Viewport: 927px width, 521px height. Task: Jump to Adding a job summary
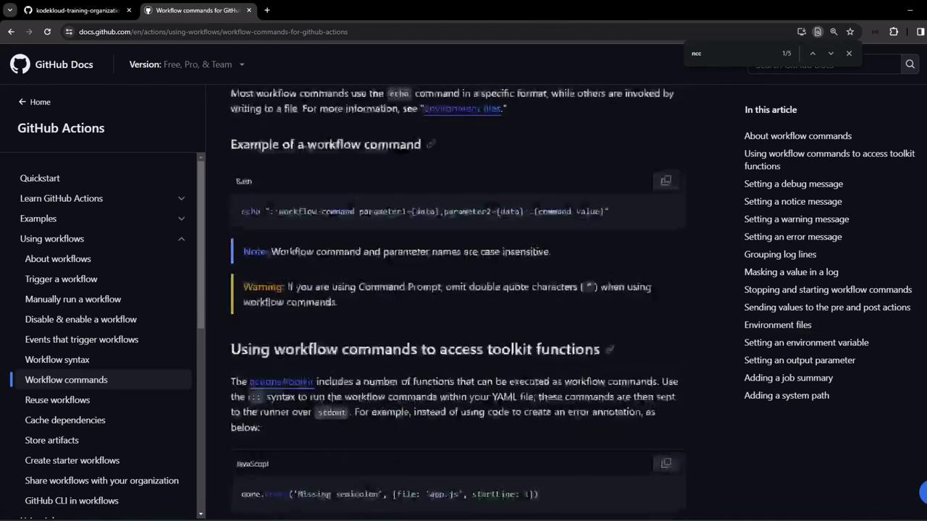[788, 378]
